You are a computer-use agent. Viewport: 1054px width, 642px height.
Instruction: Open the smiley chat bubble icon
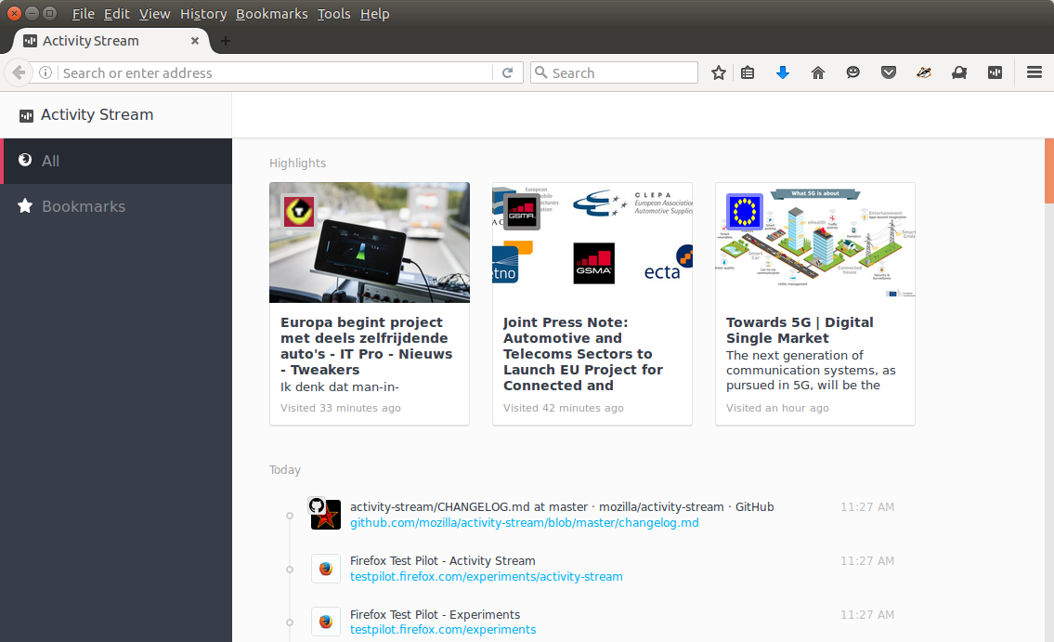click(853, 72)
